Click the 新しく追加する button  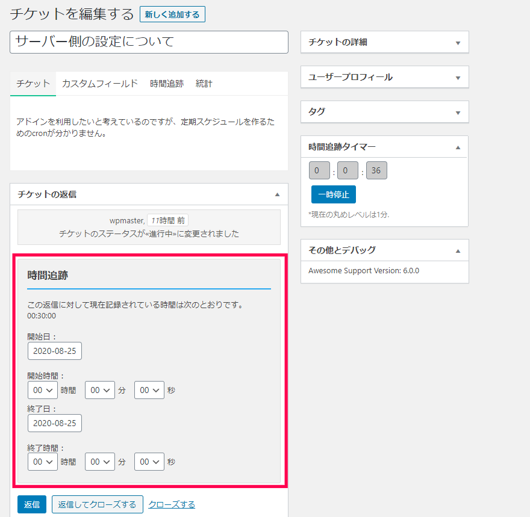(173, 14)
